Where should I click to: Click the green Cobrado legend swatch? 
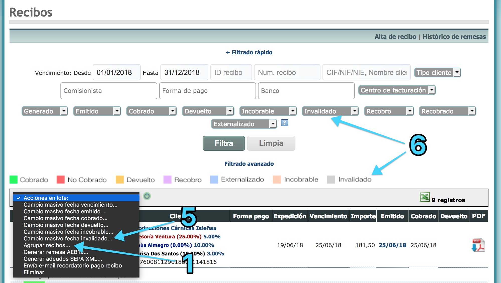[14, 180]
